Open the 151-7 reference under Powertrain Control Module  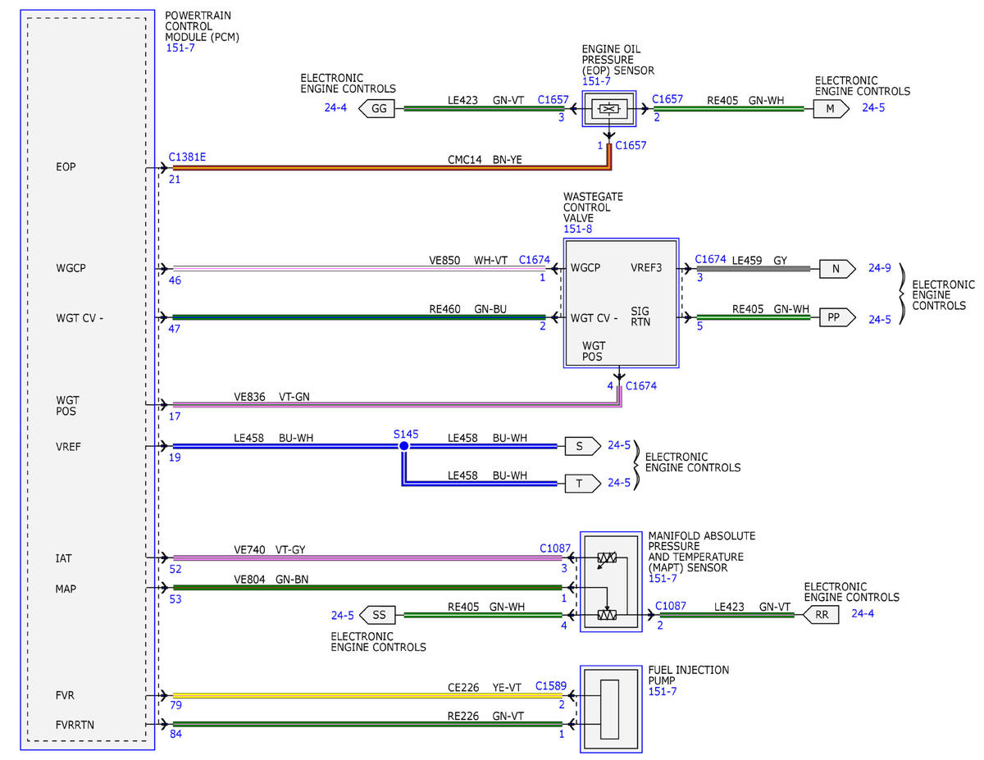click(x=180, y=48)
